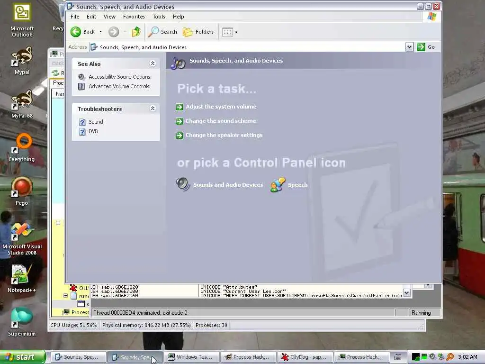Click the Forward arrow button
Viewport: 485px width, 364px height.
click(x=114, y=32)
